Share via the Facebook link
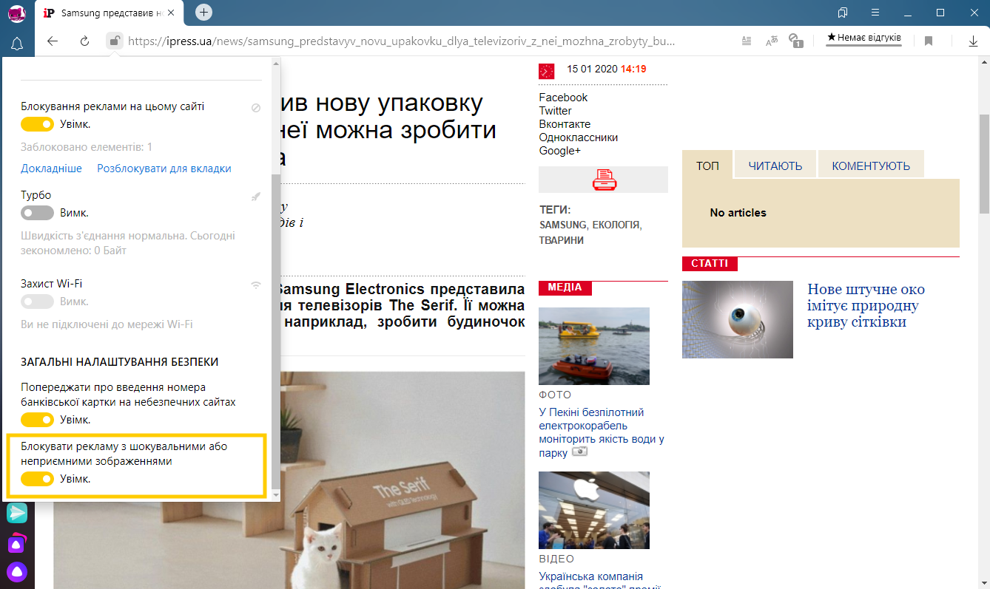 click(563, 98)
